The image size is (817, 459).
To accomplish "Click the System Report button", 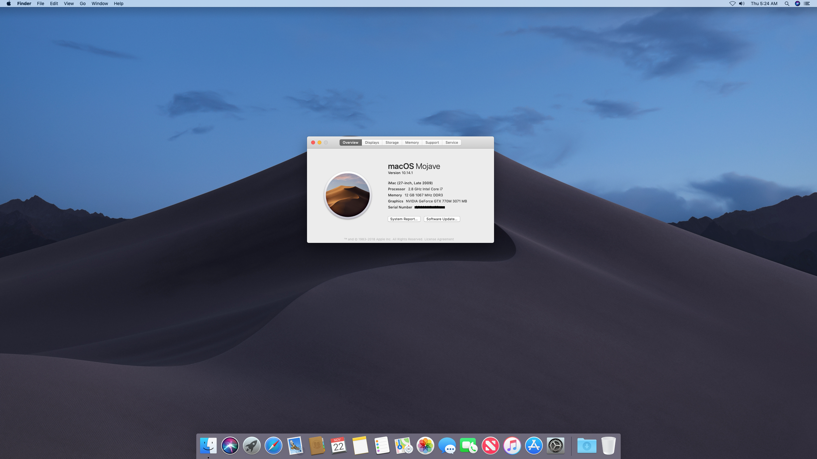I will [x=404, y=219].
